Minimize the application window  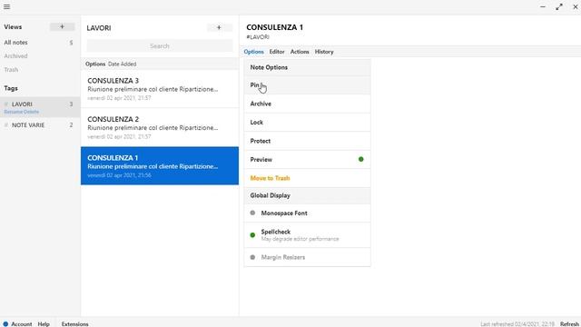click(543, 6)
